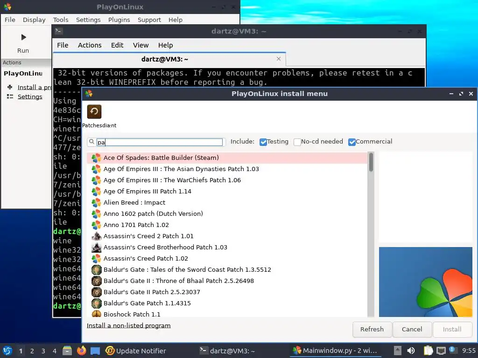Screen dimensions: 478x358
Task: Click the dartz@VM3 taskbar entry
Action: [227, 351]
